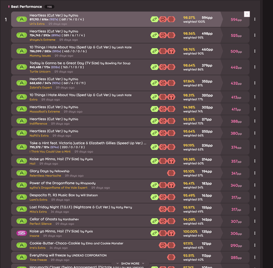Click the Double Time icon in Indifference row
Image resolution: width=273 pixels, height=268 pixels.
(x=163, y=121)
